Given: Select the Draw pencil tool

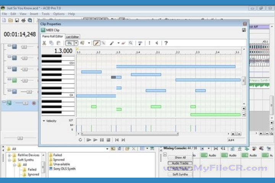Looking at the screenshot, I should click(x=97, y=43).
